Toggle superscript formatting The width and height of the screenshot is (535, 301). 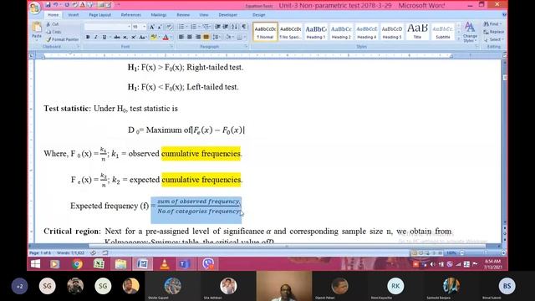pos(134,37)
